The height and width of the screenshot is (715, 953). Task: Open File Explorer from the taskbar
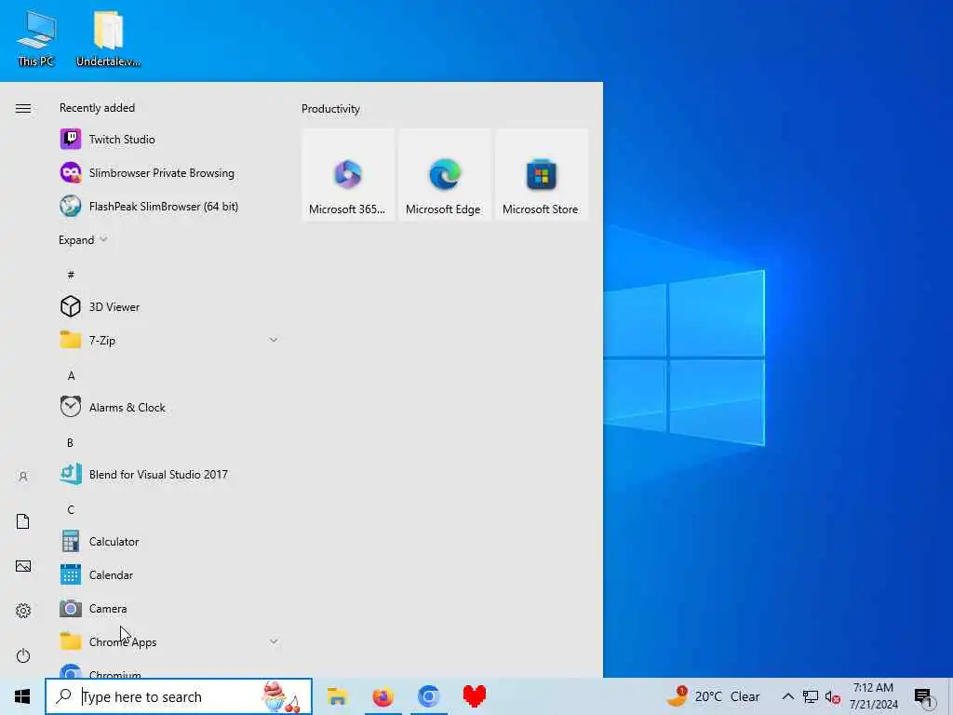[337, 696]
